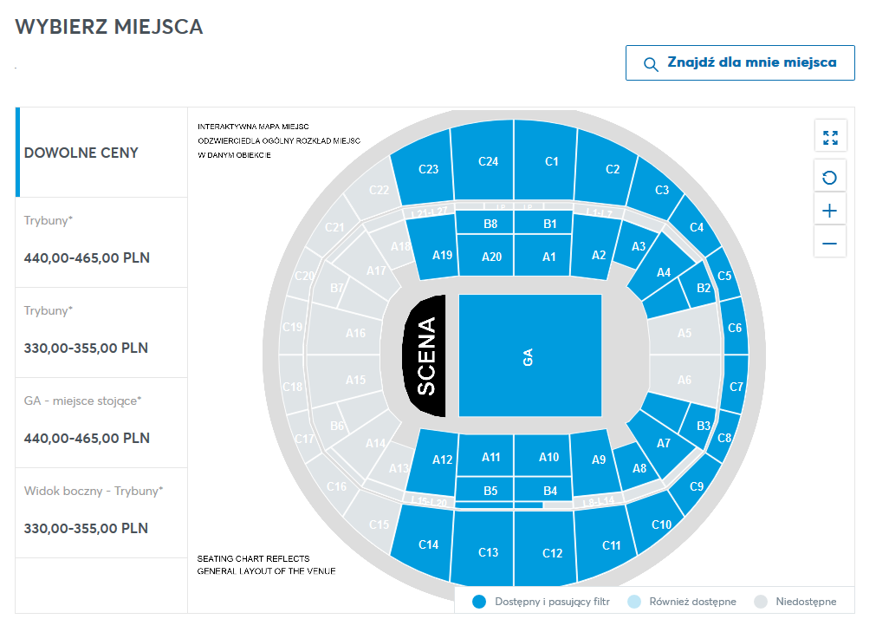The width and height of the screenshot is (889, 632).
Task: Click the 'Znajdź dla mnie miejsca' button
Action: pos(740,63)
